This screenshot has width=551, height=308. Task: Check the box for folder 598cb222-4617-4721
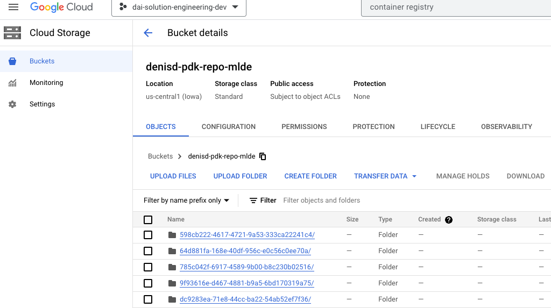pos(148,234)
